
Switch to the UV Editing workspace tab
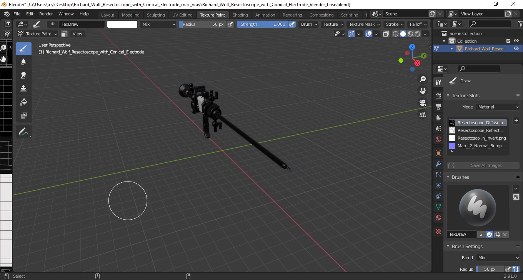[182, 15]
